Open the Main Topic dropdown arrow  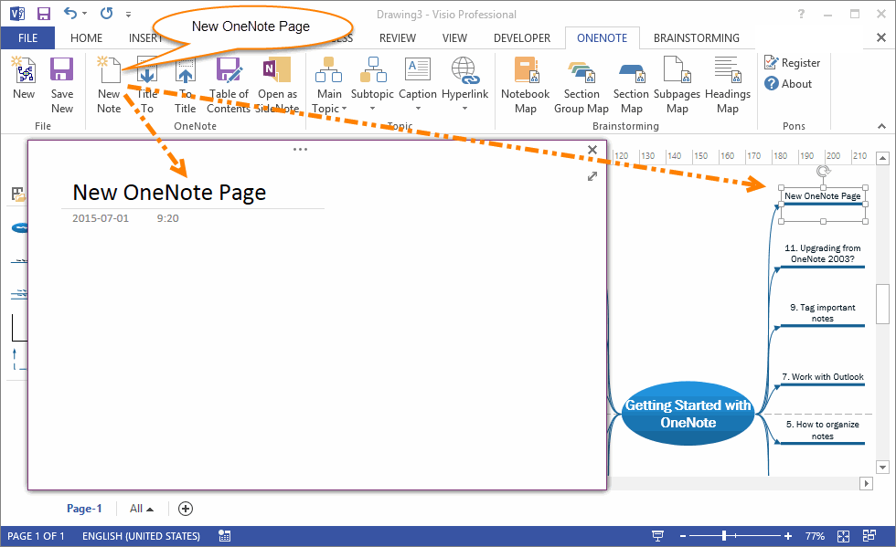pyautogui.click(x=344, y=109)
